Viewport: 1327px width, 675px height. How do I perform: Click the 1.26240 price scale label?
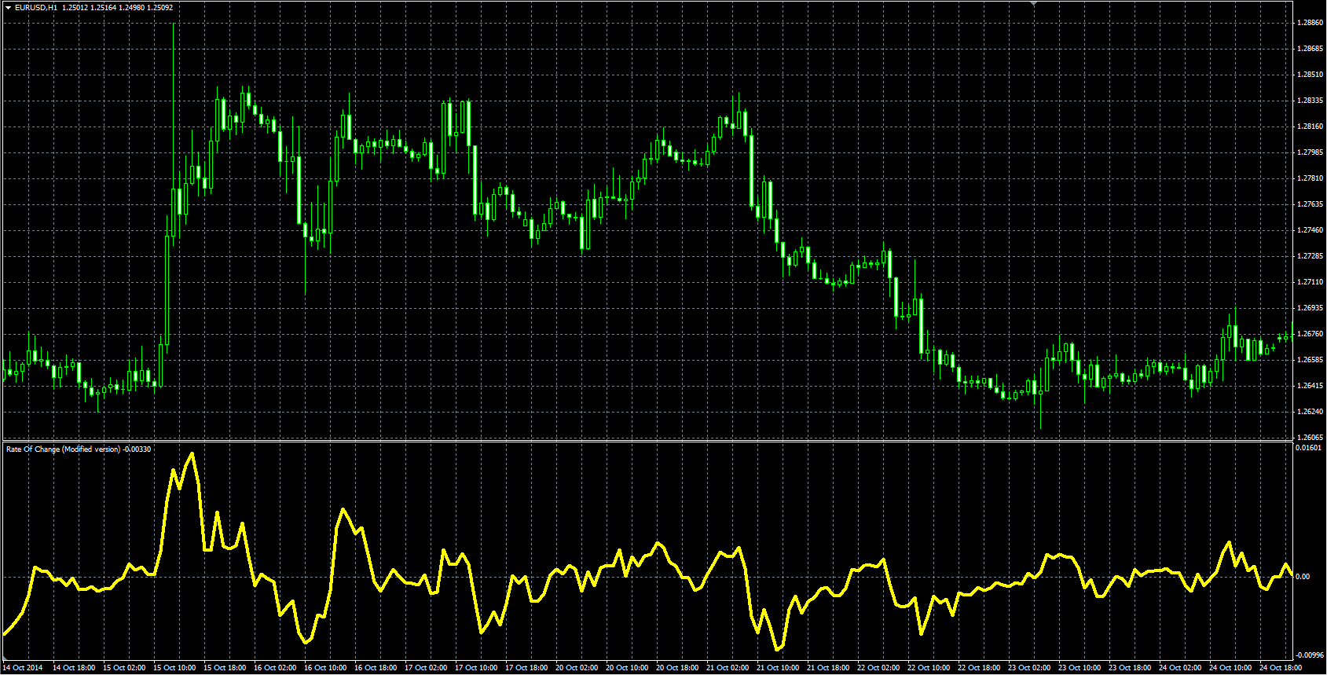point(1311,412)
